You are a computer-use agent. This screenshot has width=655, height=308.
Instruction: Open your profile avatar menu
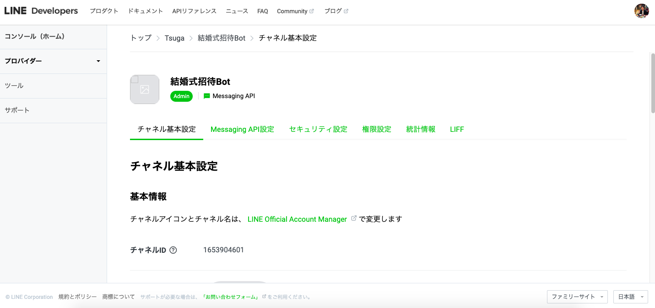tap(642, 10)
